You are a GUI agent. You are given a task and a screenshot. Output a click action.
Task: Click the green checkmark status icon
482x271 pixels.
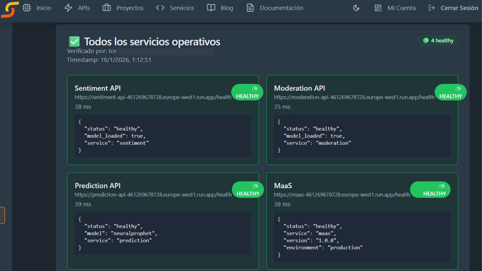pos(74,41)
